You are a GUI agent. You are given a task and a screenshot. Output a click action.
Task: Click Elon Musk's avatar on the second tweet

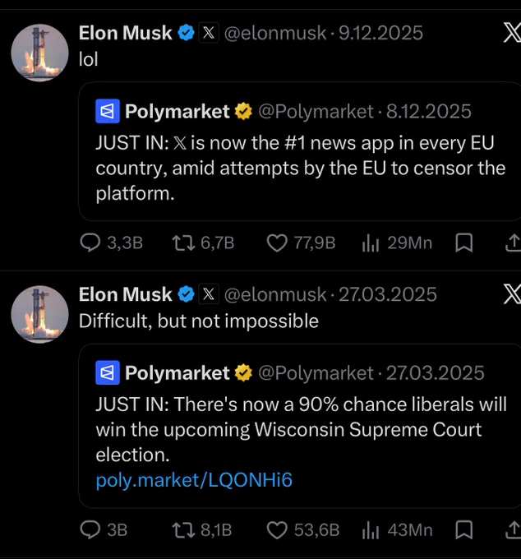coord(39,314)
